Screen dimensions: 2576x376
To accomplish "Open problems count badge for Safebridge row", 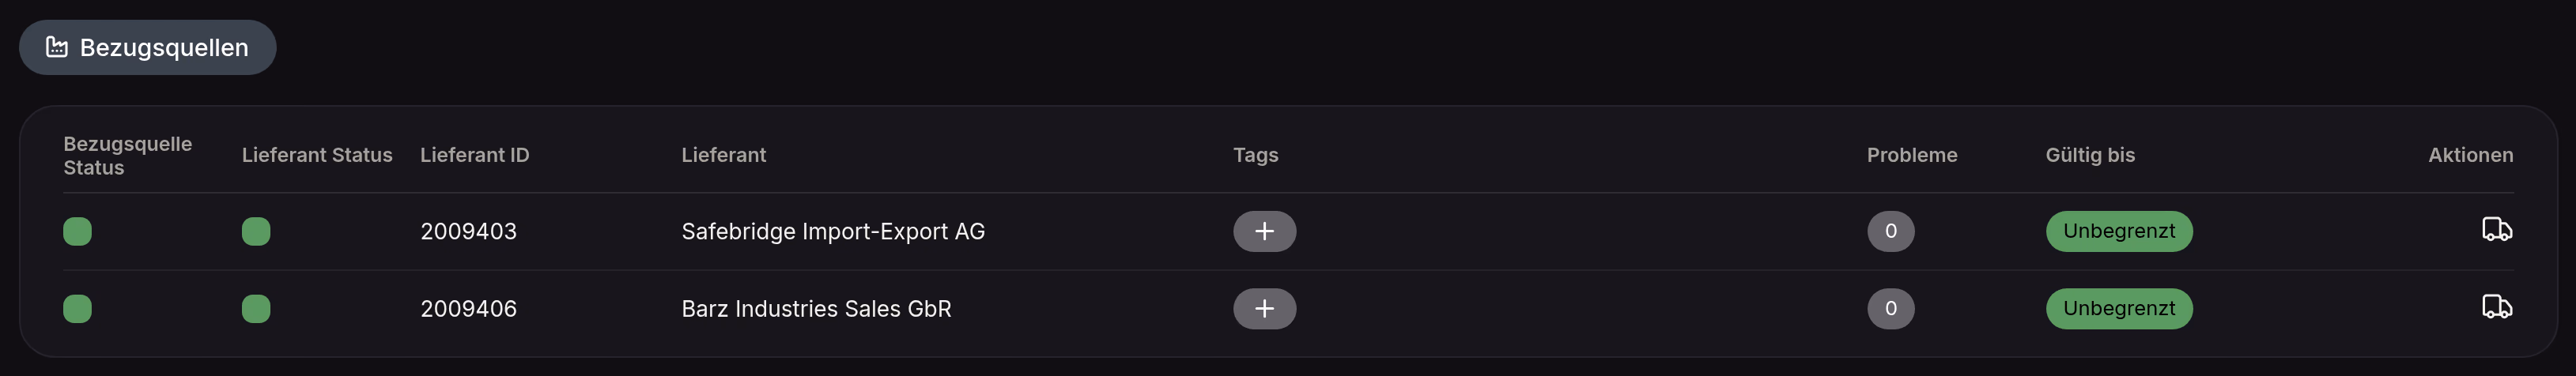I will click(x=1890, y=231).
